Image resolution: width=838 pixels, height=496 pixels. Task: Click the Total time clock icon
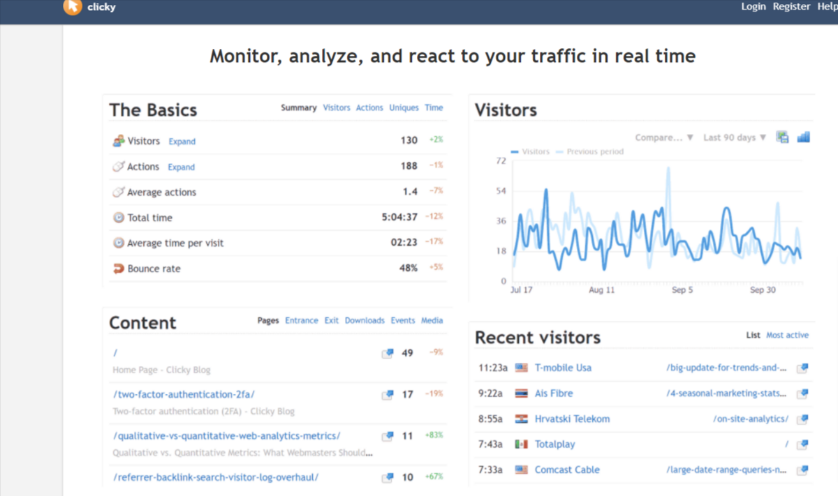(x=118, y=218)
